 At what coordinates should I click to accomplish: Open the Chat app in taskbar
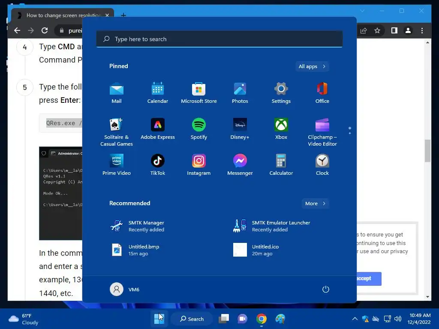[x=243, y=319]
